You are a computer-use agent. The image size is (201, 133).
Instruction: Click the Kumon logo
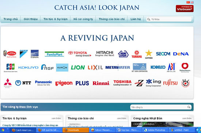click(x=62, y=68)
